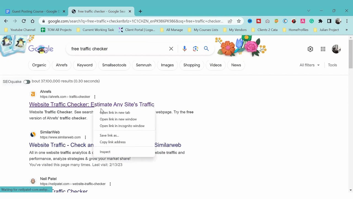Search by image with Google Lens
This screenshot has height=199, width=353.
[196, 49]
